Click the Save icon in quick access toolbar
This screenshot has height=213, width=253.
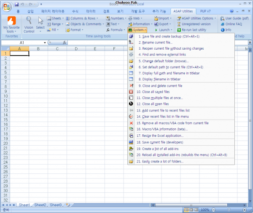coord(16,4)
